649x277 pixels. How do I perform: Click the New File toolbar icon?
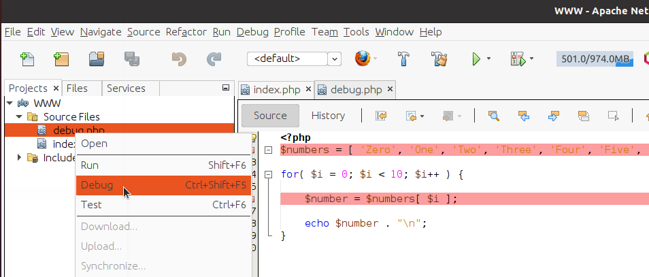(x=27, y=59)
